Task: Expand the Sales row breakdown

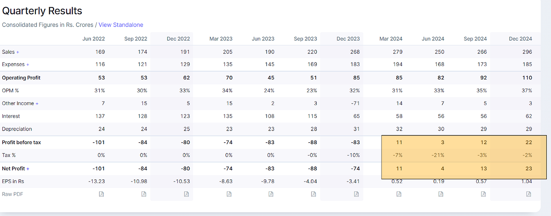Action: click(x=17, y=52)
